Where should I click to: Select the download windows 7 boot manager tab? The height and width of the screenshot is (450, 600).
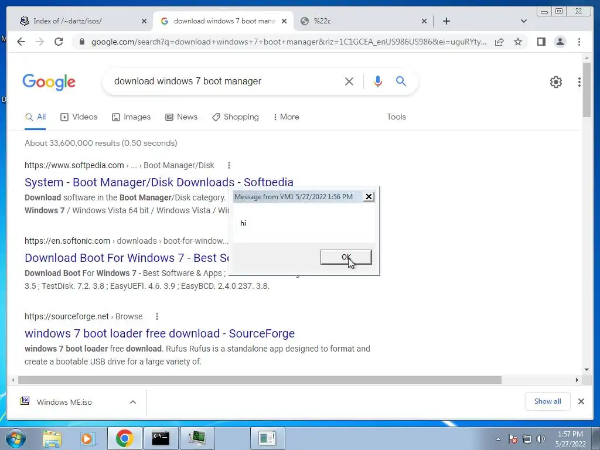click(x=224, y=21)
